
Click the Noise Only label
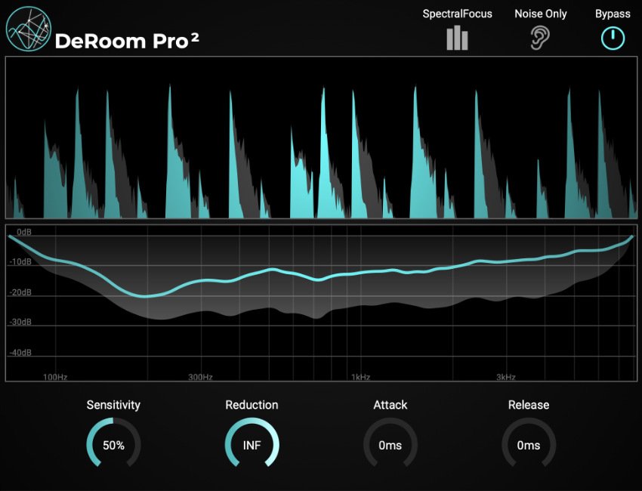(541, 14)
